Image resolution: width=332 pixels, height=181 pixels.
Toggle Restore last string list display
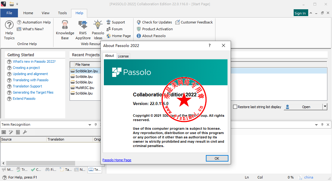click(257, 107)
